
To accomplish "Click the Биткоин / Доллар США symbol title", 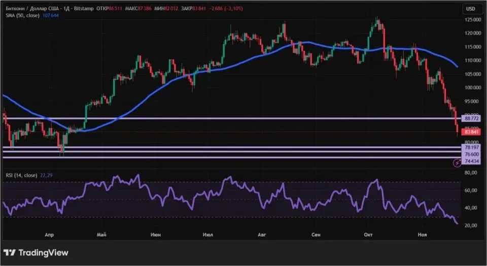I will [x=32, y=9].
